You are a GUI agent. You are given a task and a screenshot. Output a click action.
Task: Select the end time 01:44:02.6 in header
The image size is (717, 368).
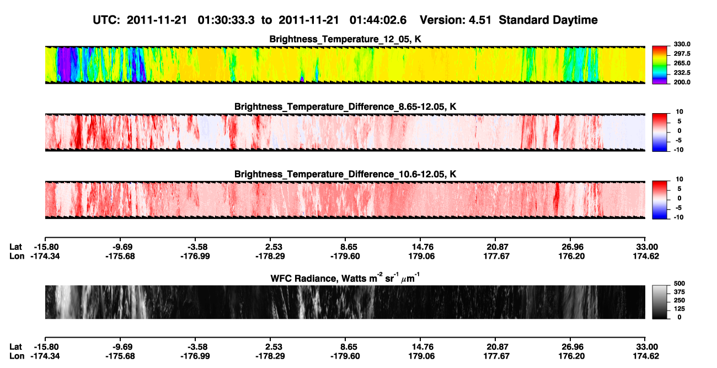377,20
